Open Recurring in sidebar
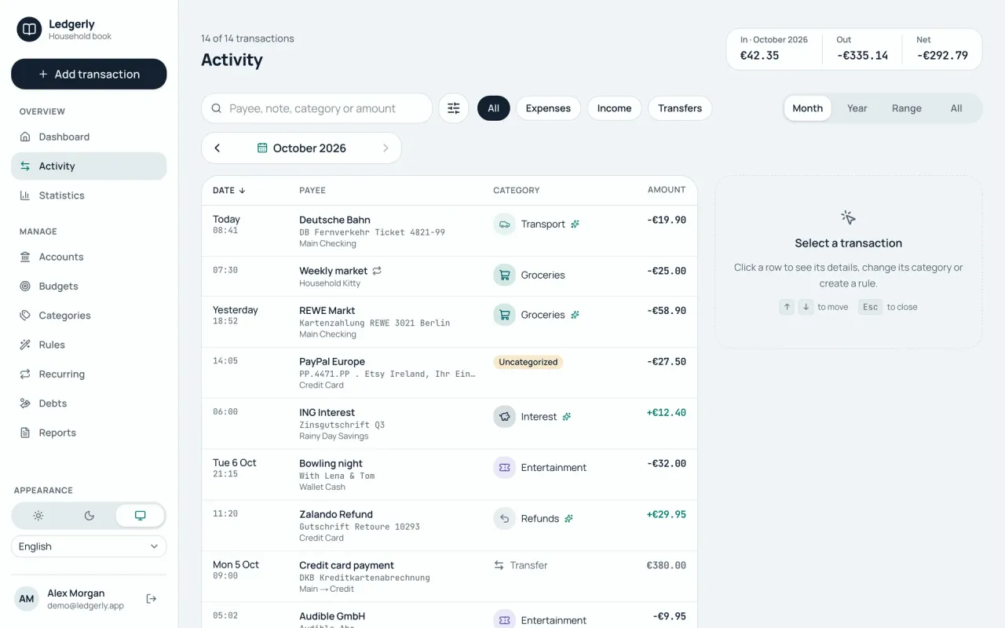Viewport: 1005px width, 628px height. 89,374
